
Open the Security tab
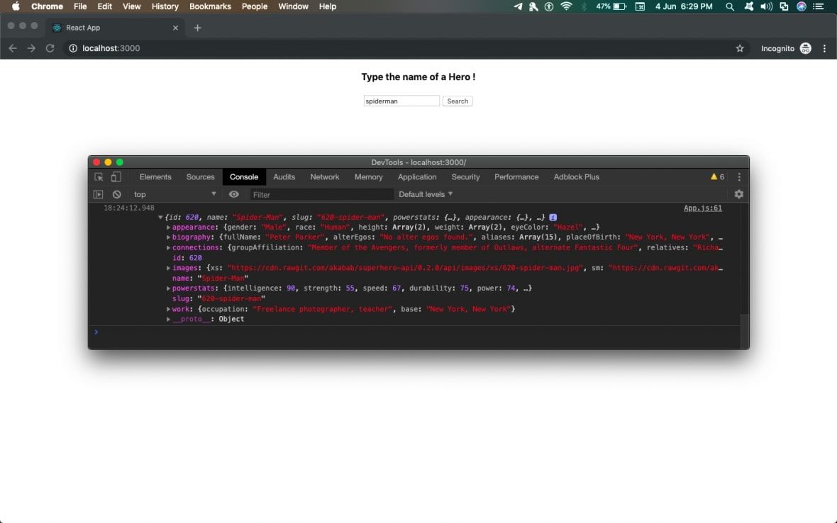[465, 177]
